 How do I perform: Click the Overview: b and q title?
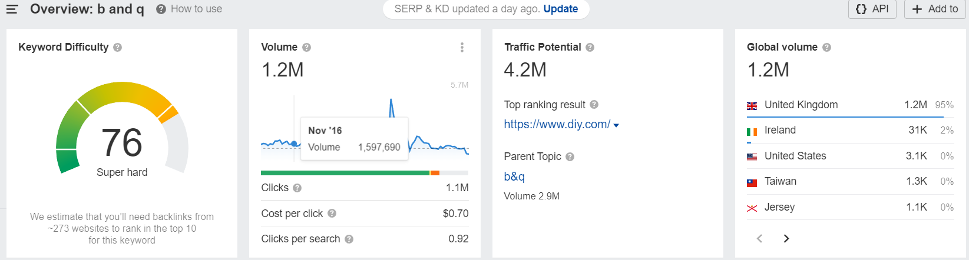(87, 9)
